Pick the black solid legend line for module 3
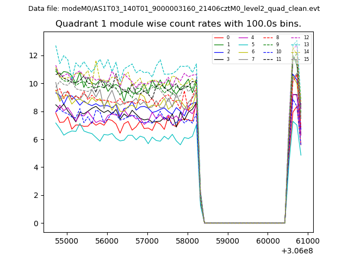The image size is (348, 261). (219, 59)
